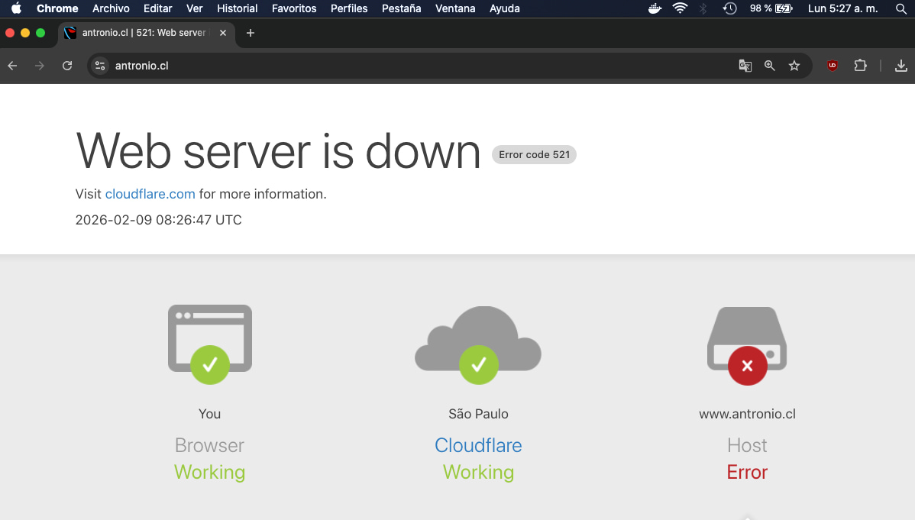915x520 pixels.
Task: Click the Web server is down heading
Action: pyautogui.click(x=278, y=151)
